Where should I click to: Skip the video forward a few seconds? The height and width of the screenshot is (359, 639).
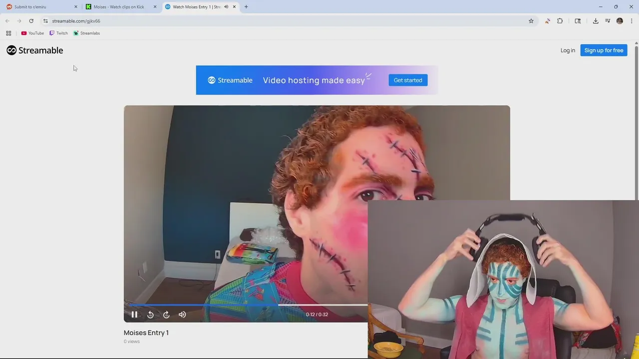pos(166,314)
